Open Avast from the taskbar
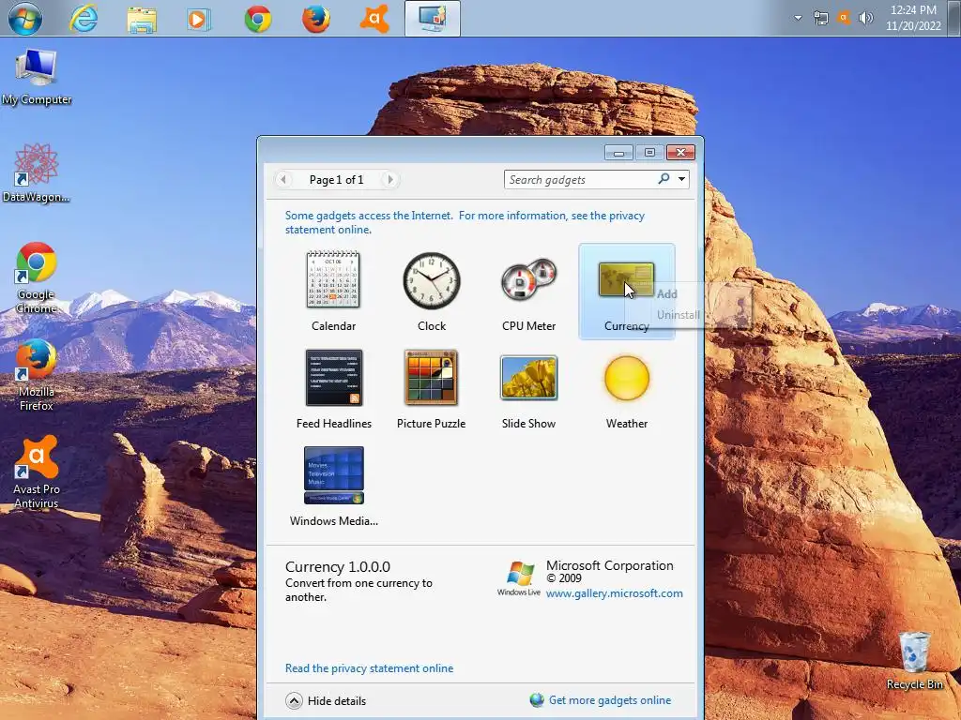The image size is (961, 720). tap(374, 19)
